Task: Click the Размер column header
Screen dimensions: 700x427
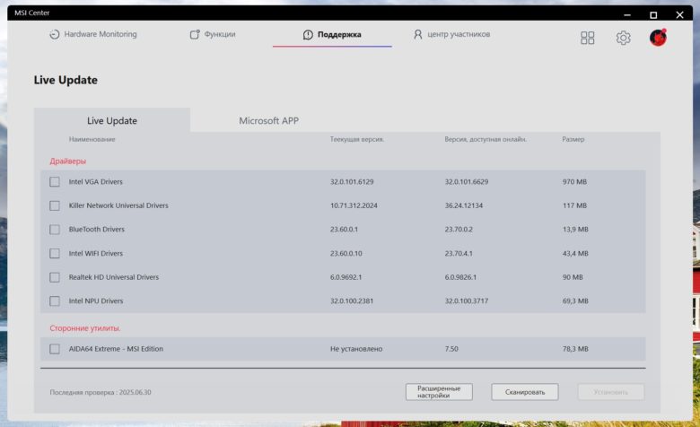Action: tap(573, 139)
